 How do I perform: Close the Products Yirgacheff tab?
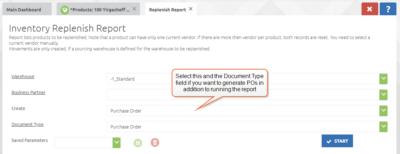coord(134,9)
